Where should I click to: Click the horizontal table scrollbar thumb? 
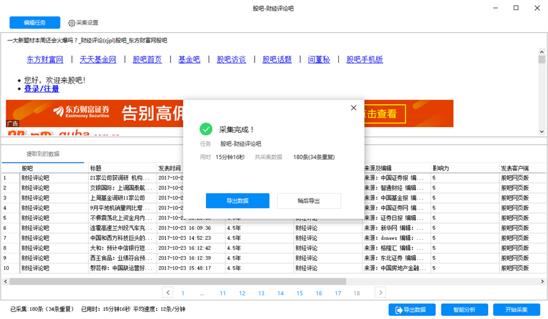pos(177,282)
